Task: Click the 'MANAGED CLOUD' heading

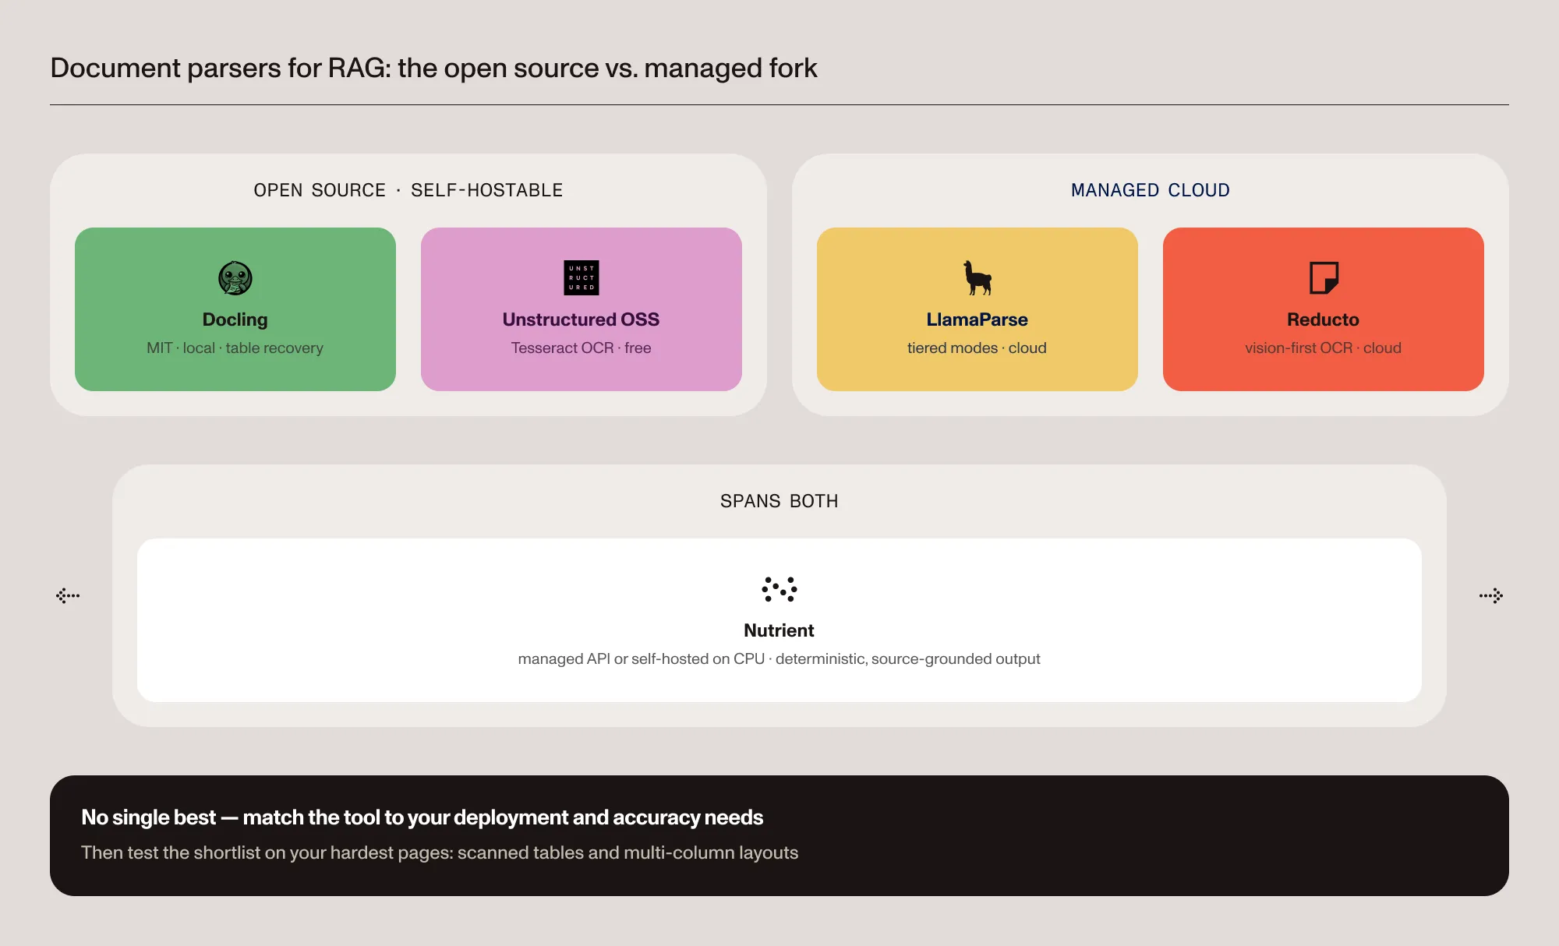Action: 1151,190
